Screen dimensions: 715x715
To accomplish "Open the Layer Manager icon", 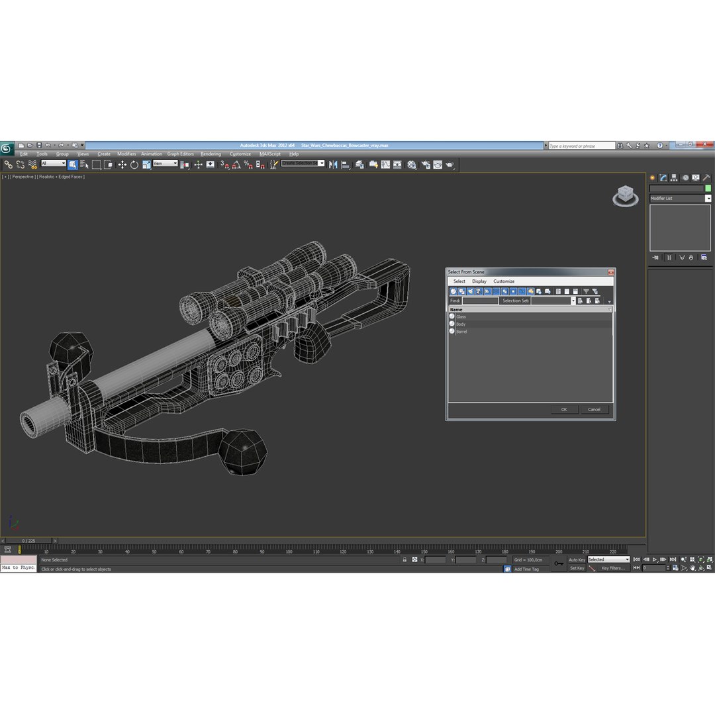I will (359, 165).
